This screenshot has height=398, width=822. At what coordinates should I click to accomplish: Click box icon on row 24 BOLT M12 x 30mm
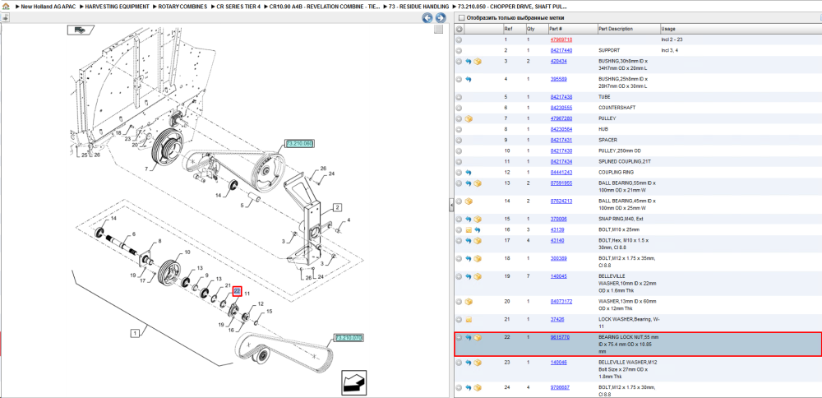point(477,387)
